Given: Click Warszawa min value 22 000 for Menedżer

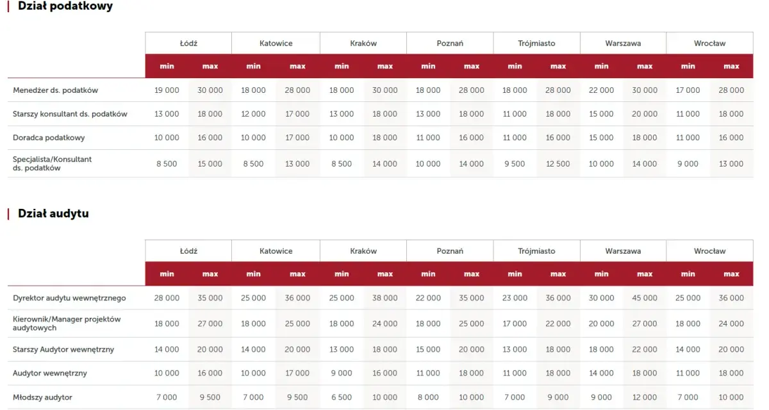Looking at the screenshot, I should 601,90.
